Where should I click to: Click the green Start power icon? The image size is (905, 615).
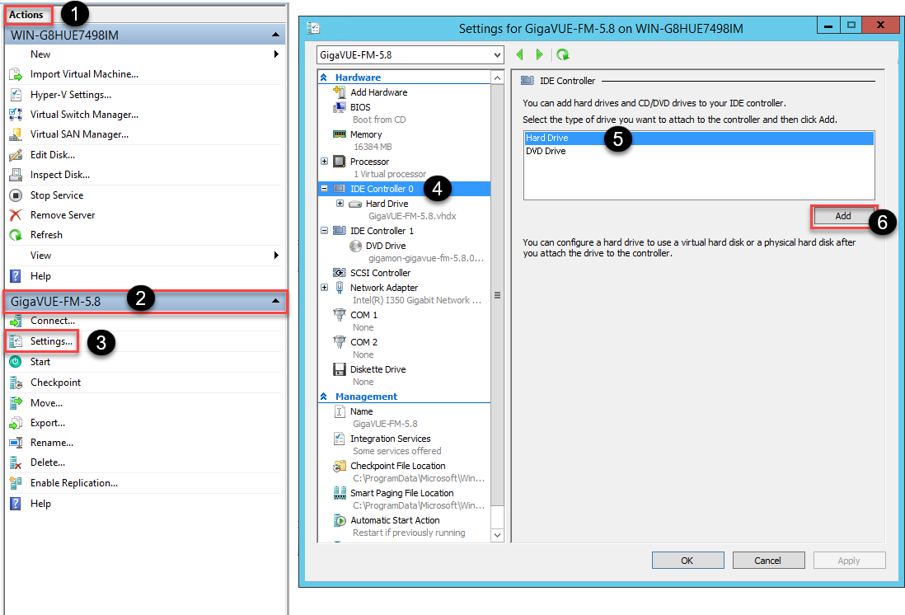point(15,362)
